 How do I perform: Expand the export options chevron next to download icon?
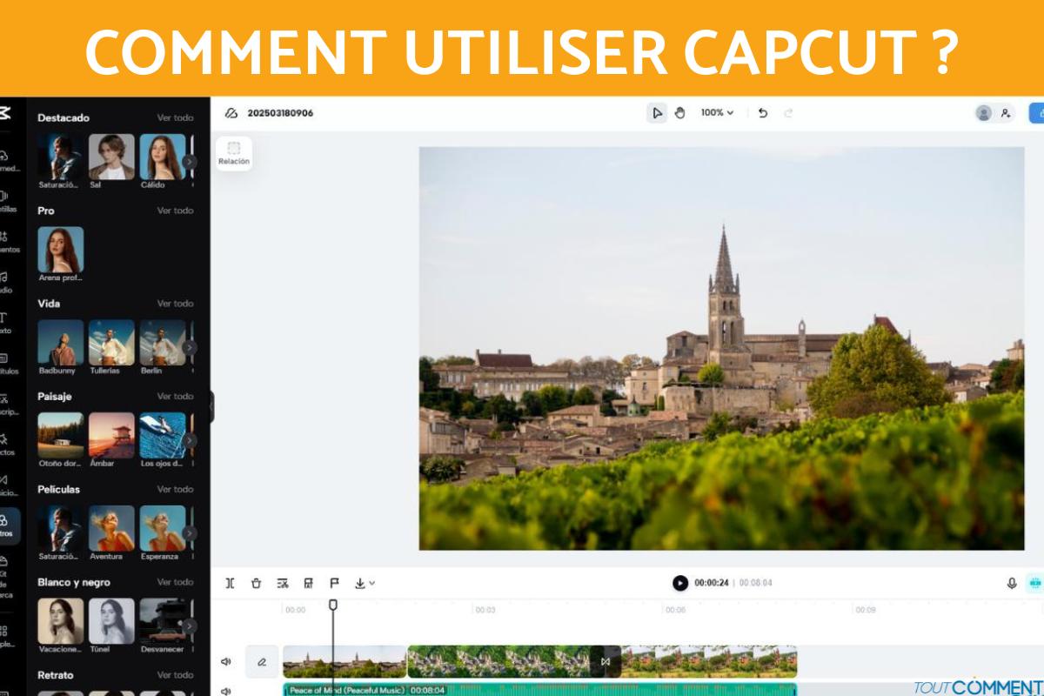coord(372,583)
